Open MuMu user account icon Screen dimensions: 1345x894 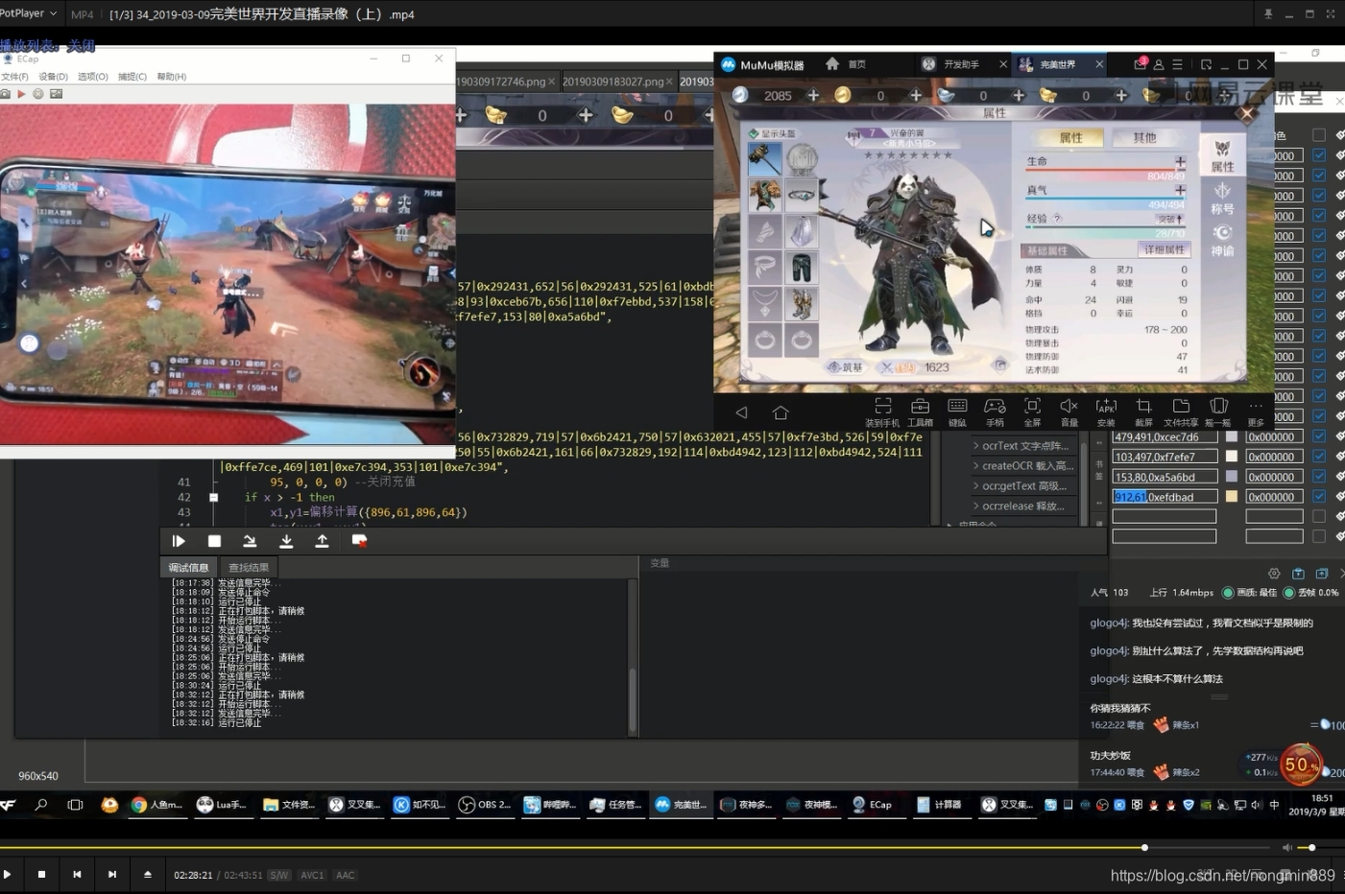[1159, 64]
